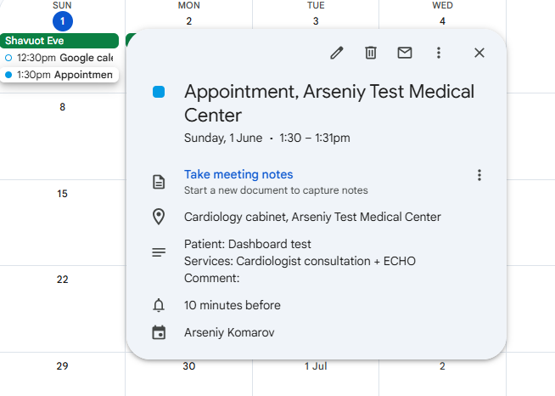Click on date 29 in calendar
This screenshot has width=555, height=396.
coord(62,366)
